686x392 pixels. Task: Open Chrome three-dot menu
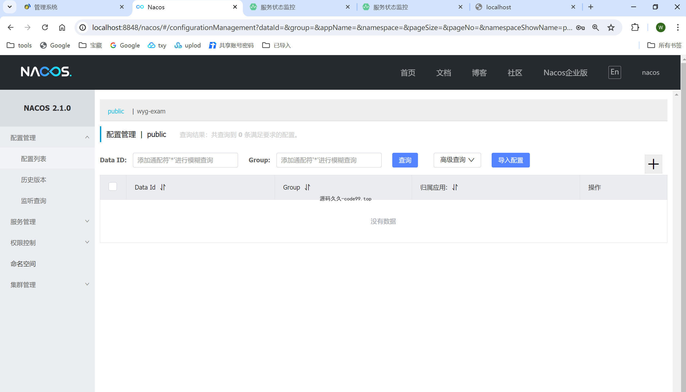click(678, 28)
